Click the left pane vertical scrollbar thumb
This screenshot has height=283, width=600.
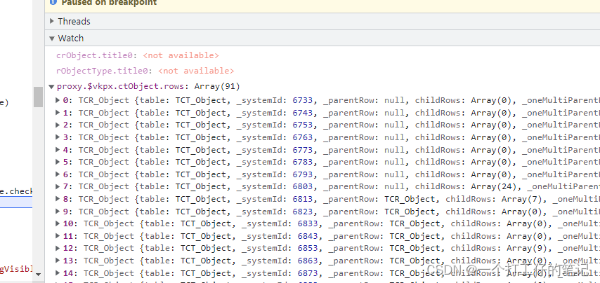(38, 97)
